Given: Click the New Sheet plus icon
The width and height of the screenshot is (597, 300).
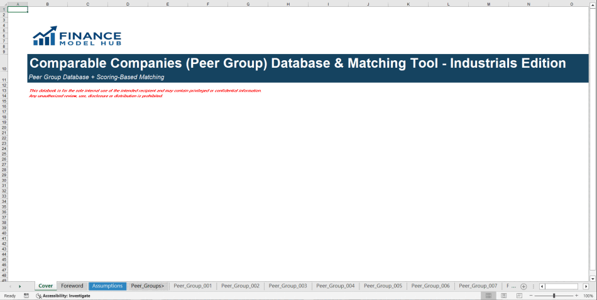Looking at the screenshot, I should [523, 286].
